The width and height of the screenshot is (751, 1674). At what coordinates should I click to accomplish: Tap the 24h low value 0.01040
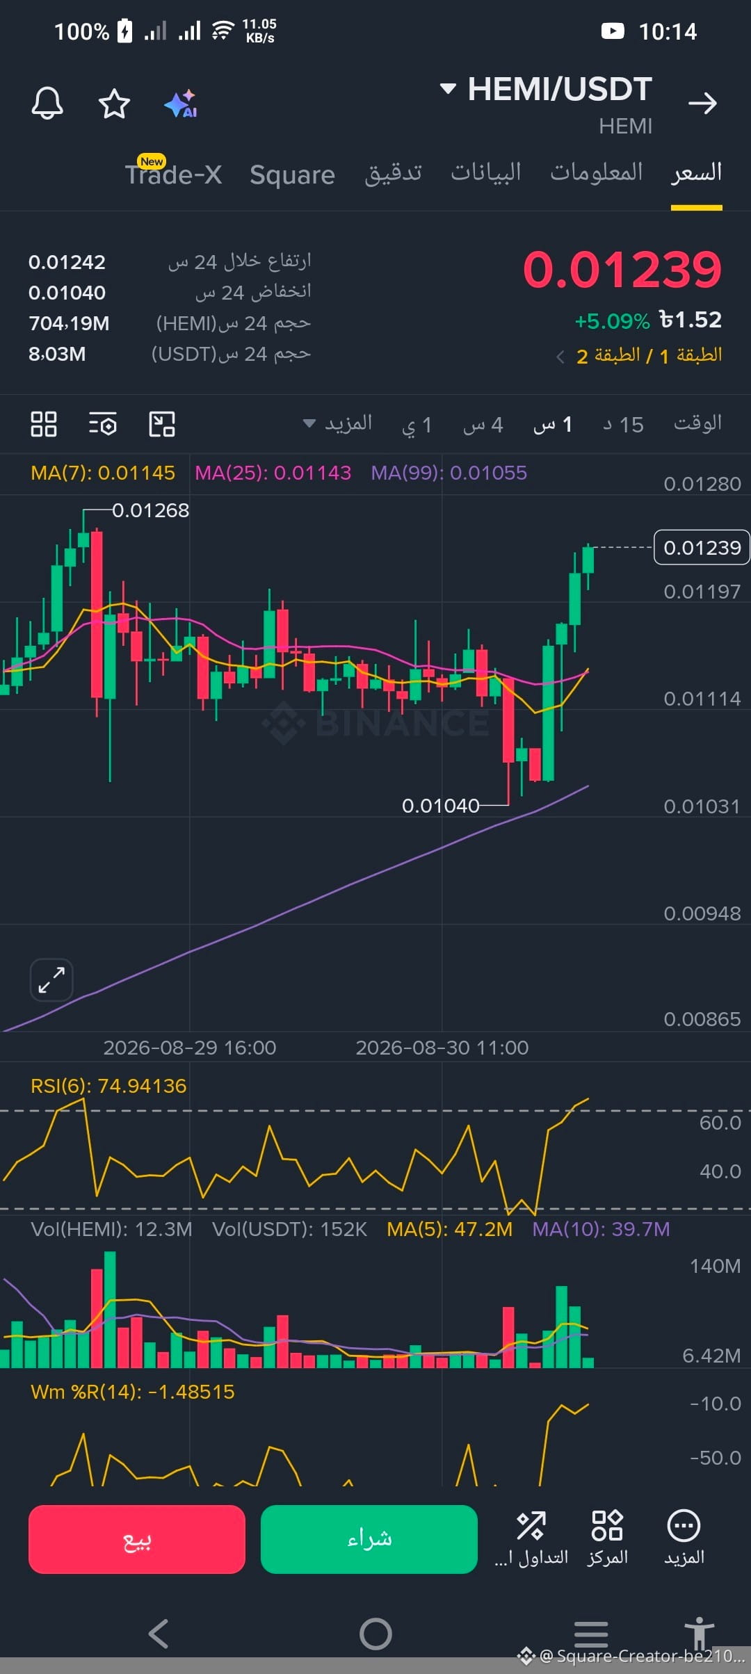(67, 293)
